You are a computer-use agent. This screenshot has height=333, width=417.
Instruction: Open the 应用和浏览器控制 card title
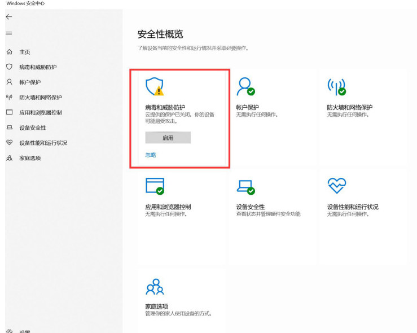(168, 207)
